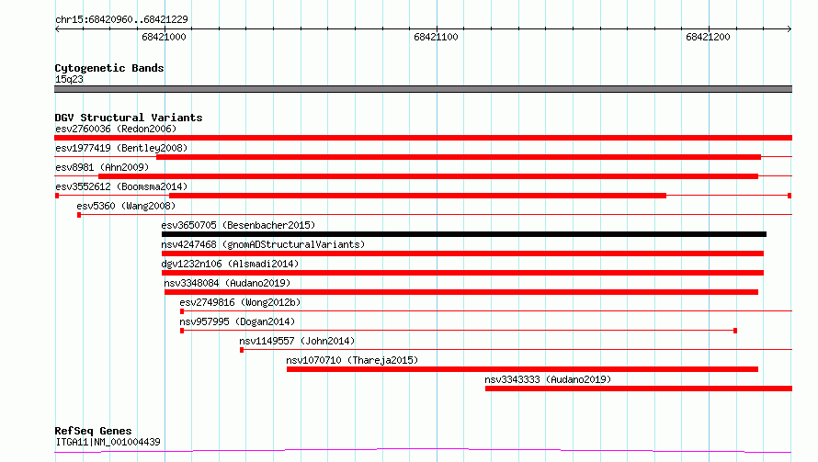This screenshot has width=818, height=462.
Task: Click the start marker of esv2749816
Action: click(182, 311)
